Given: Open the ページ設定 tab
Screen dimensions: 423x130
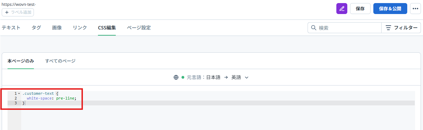Looking at the screenshot, I should [139, 28].
